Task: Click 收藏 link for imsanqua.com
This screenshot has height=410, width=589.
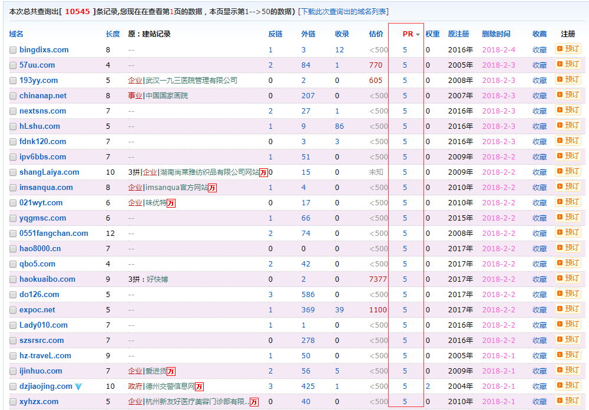Action: click(x=540, y=188)
